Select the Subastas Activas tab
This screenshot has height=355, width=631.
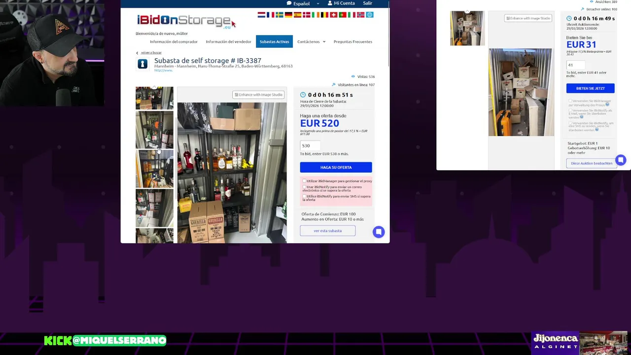click(274, 41)
